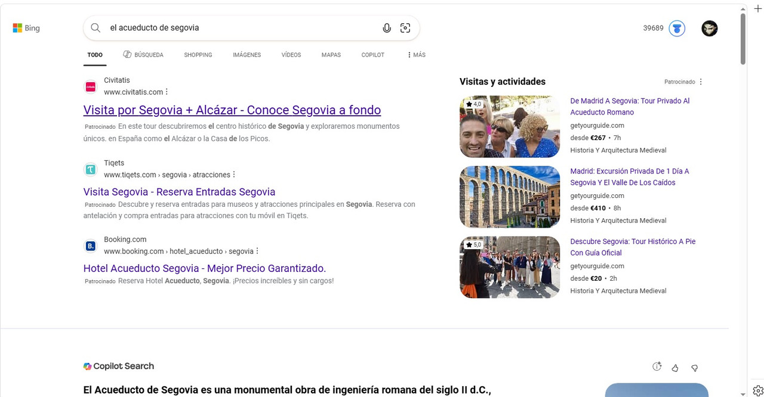
Task: Click the group tour thumbnail rated 5,0
Action: [x=510, y=268]
